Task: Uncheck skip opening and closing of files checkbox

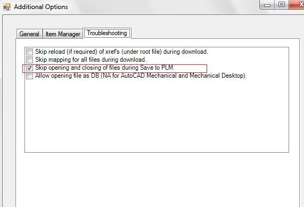Action: pos(30,68)
